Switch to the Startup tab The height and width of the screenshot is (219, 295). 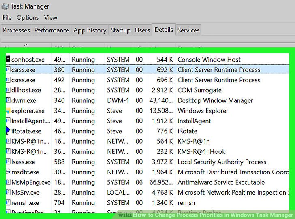pyautogui.click(x=120, y=30)
